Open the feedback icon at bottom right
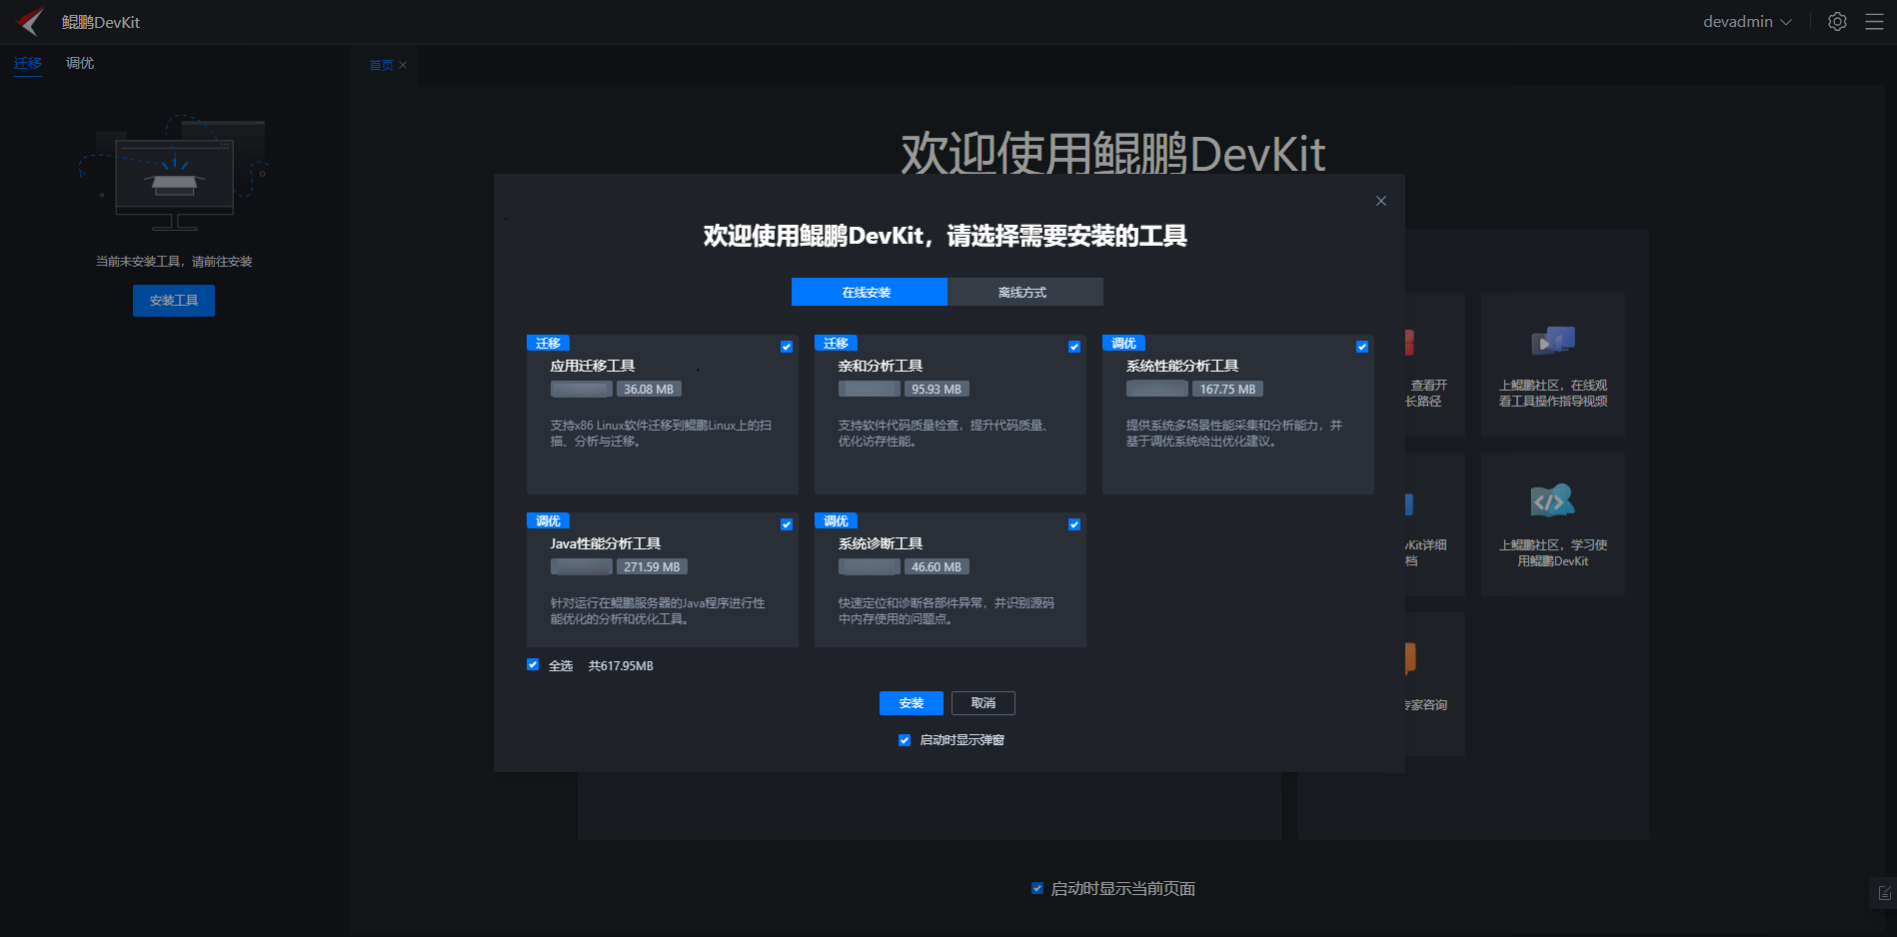 (1884, 892)
